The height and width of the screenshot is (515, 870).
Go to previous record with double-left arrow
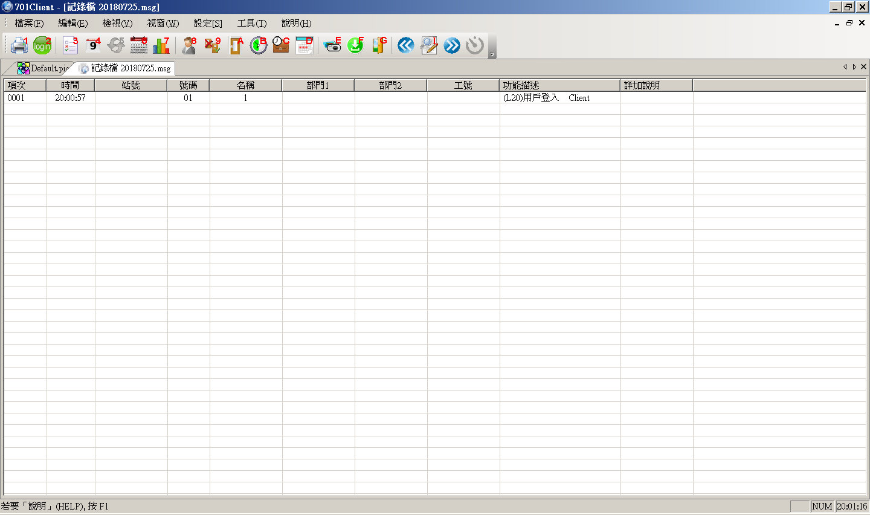coord(406,45)
